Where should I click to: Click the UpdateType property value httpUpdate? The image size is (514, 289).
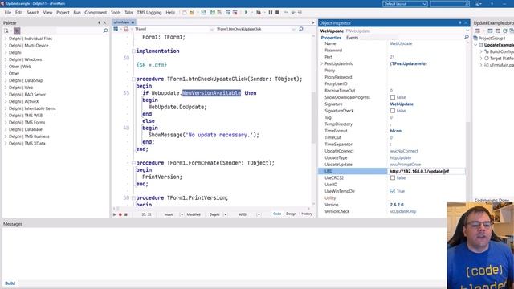[x=400, y=157]
